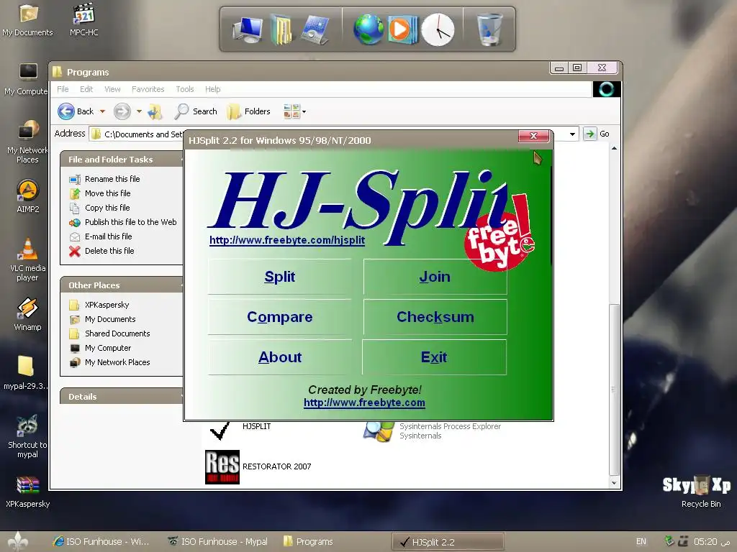The image size is (737, 552).
Task: Click the Exit button in HJSplit
Action: click(x=434, y=357)
